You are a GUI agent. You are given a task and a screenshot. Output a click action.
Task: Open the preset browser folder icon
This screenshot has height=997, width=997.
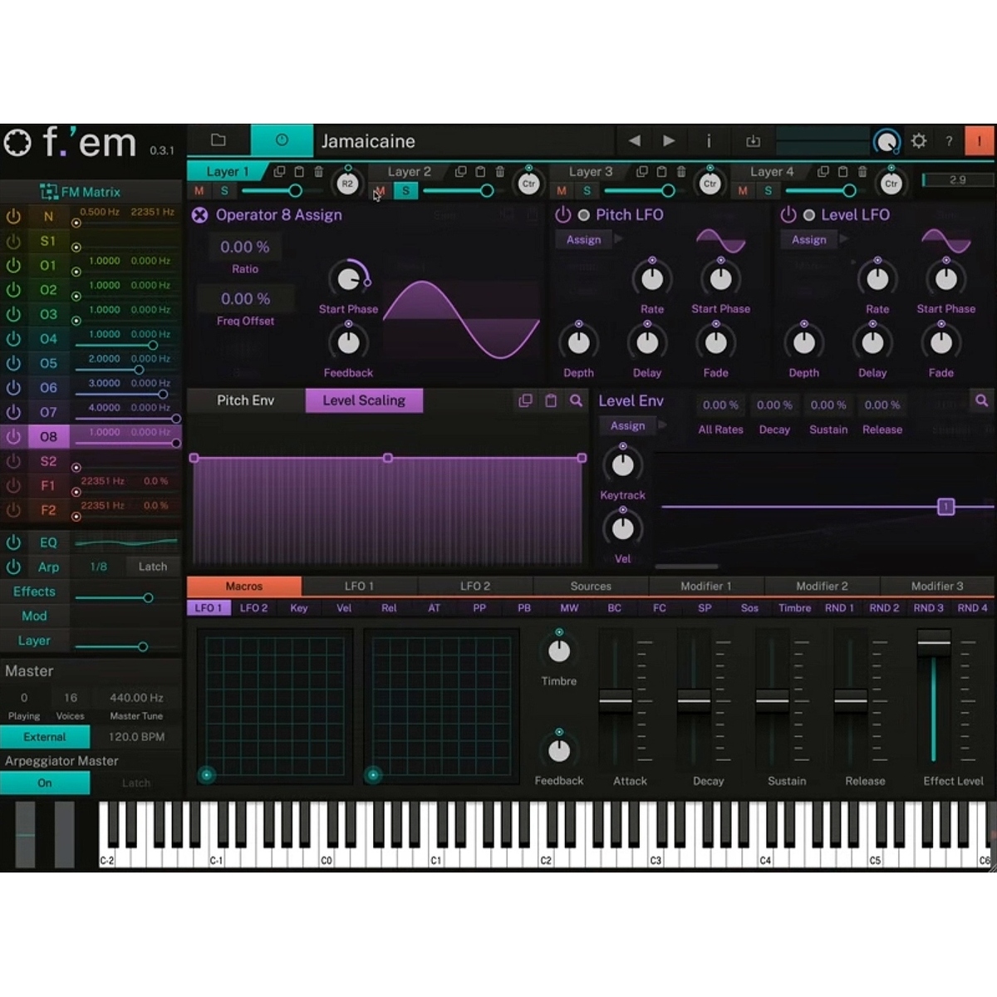pos(219,140)
